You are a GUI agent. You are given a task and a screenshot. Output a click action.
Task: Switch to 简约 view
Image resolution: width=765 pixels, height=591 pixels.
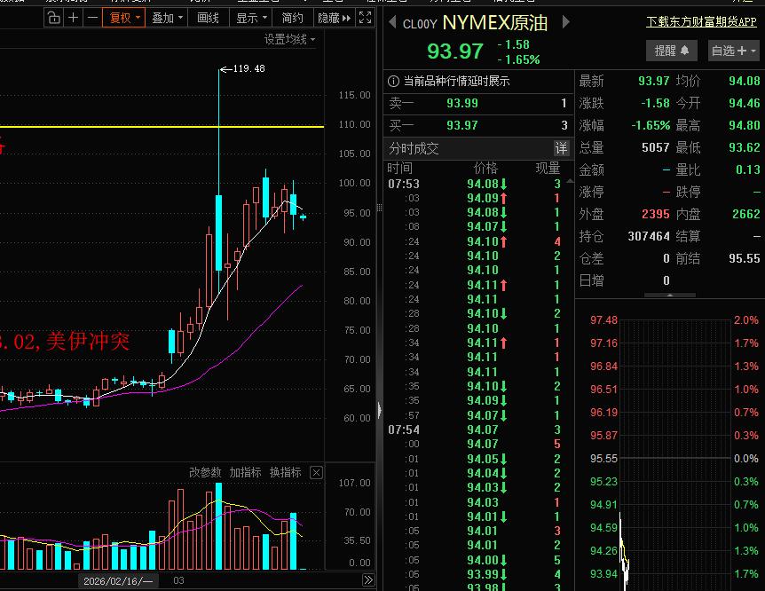click(x=293, y=18)
